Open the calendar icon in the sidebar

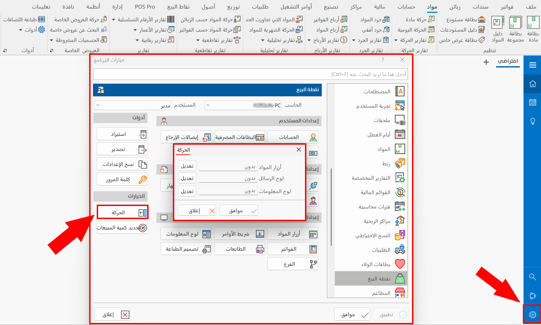pyautogui.click(x=532, y=102)
